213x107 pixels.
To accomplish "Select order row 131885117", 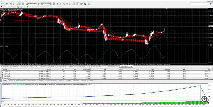I will click(106, 72).
